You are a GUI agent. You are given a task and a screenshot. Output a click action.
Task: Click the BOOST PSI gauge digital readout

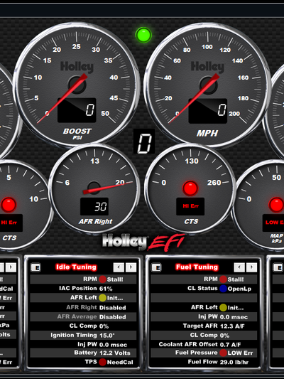click(x=77, y=110)
